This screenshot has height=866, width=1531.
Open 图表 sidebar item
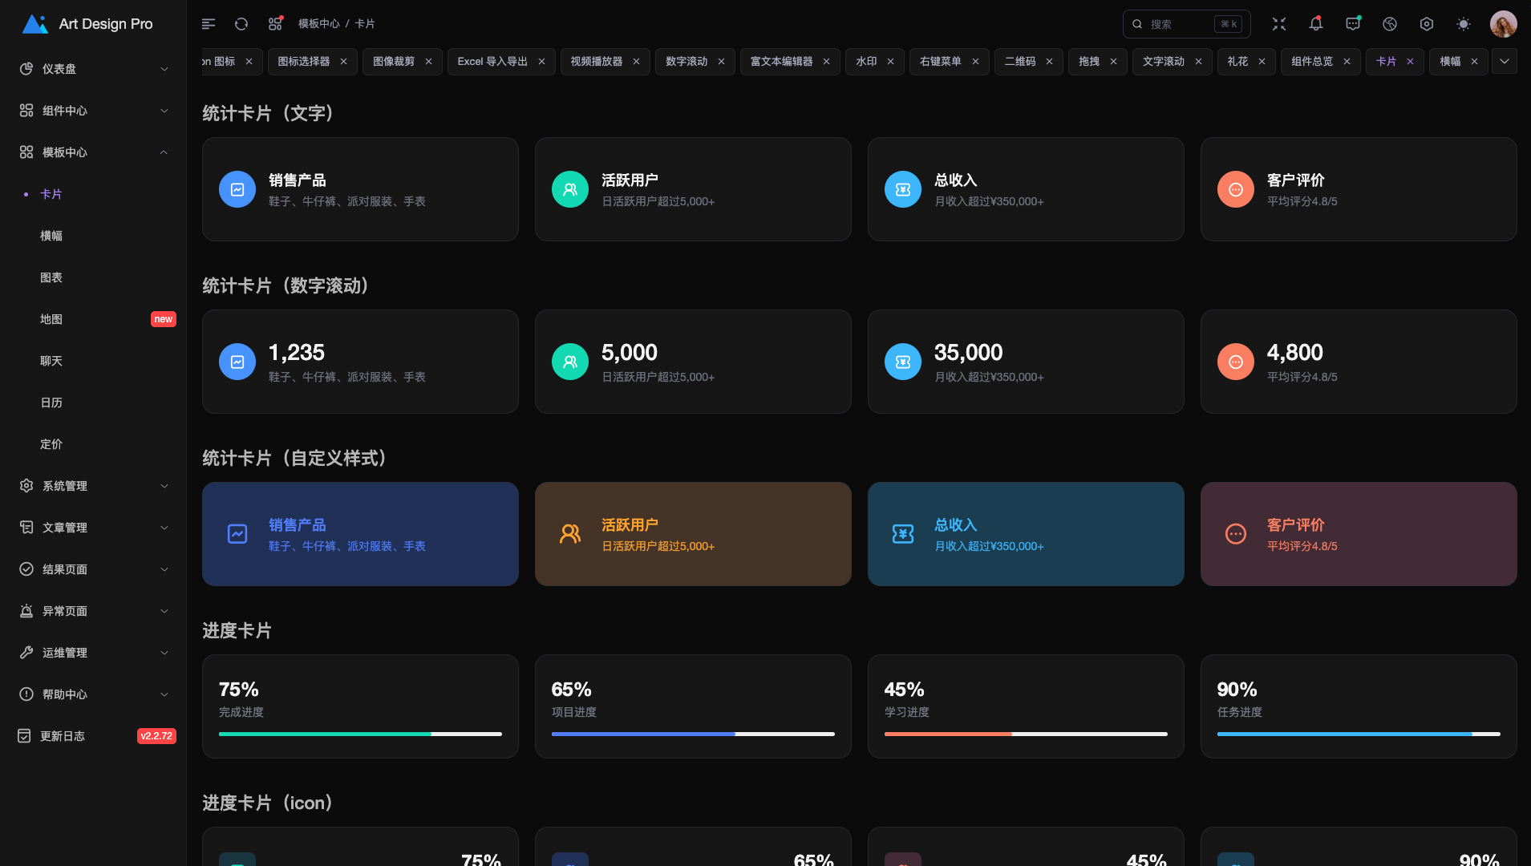[93, 277]
